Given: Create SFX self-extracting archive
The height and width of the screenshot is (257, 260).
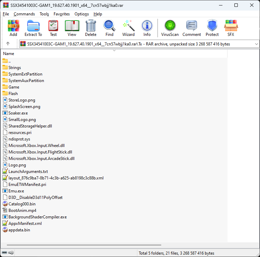Looking at the screenshot, I should (x=231, y=28).
